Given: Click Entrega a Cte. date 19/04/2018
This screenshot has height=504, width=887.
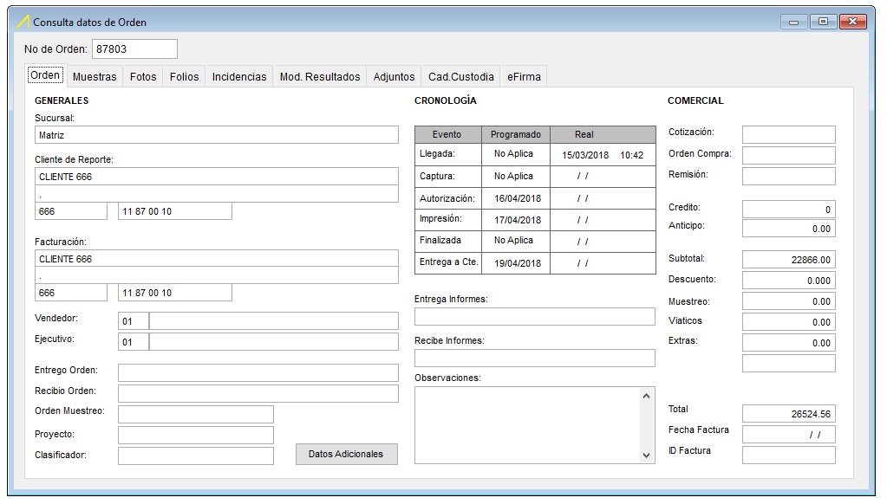Looking at the screenshot, I should click(x=518, y=263).
